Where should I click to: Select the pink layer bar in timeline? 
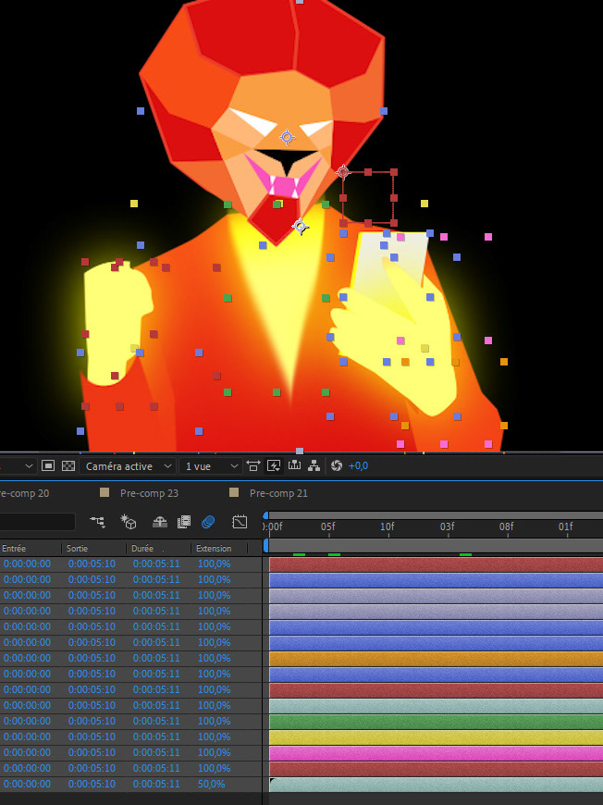pos(436,753)
